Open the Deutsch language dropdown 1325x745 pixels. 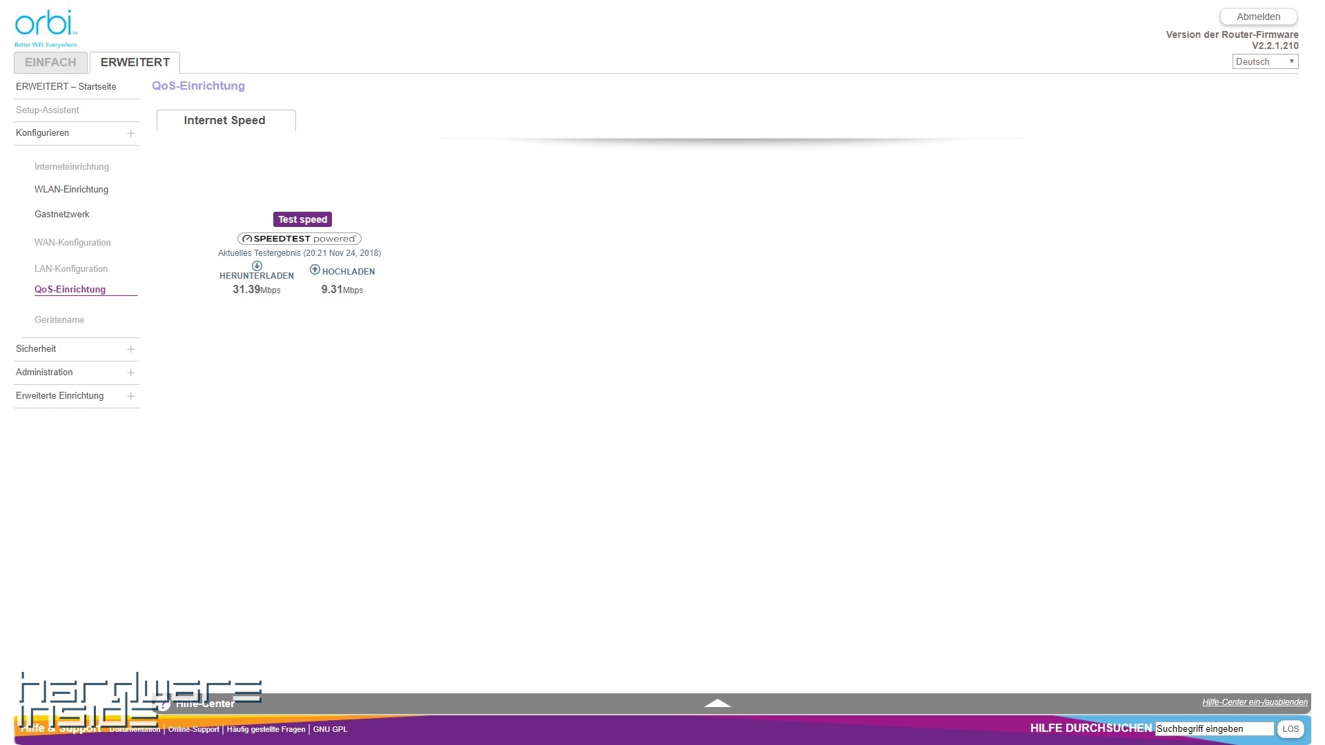(1265, 61)
